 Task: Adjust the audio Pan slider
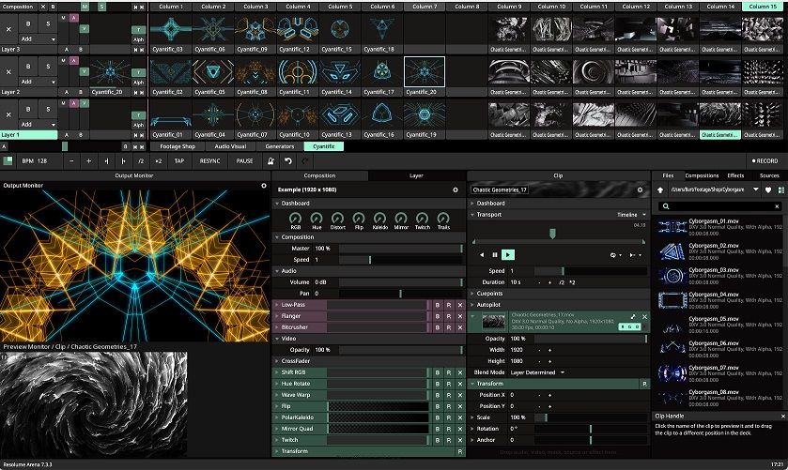(400, 294)
